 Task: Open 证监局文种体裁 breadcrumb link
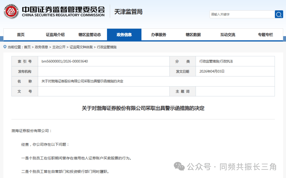tap(81, 47)
